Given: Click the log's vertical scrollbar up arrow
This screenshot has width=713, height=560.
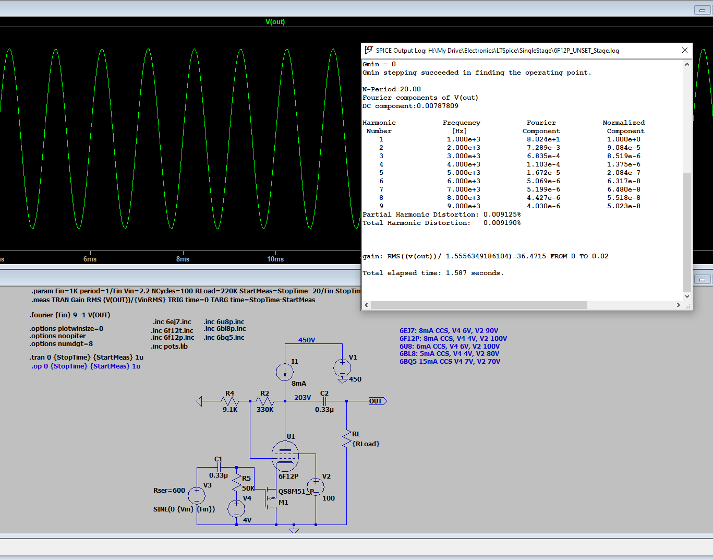Looking at the screenshot, I should point(687,64).
